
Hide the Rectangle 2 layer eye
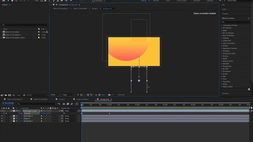pyautogui.click(x=2, y=116)
